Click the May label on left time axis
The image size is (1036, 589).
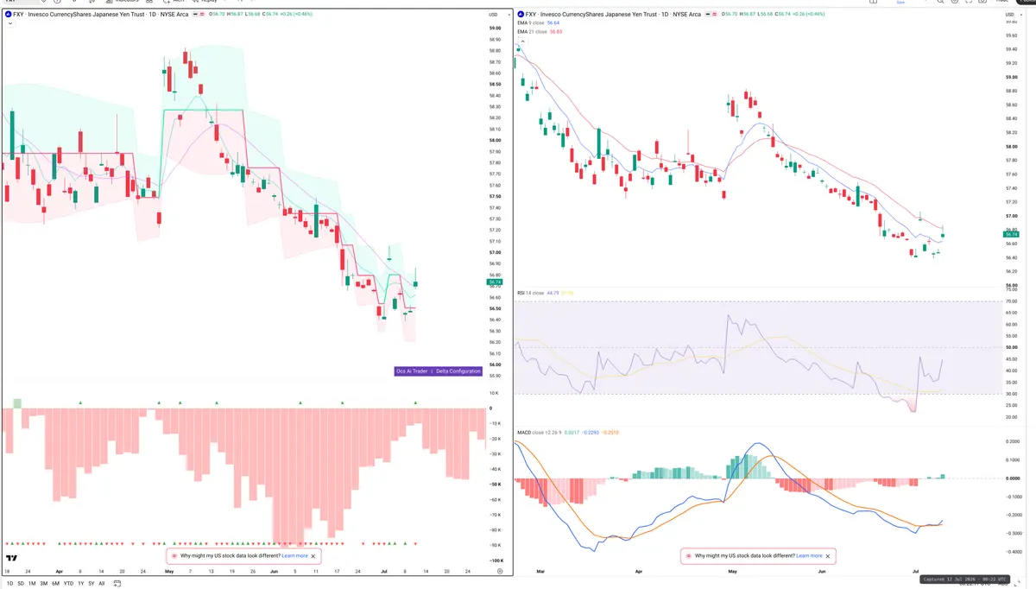tap(169, 571)
